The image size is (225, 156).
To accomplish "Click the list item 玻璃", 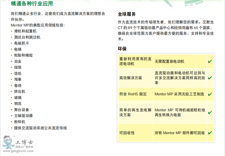I will click(x=18, y=98).
